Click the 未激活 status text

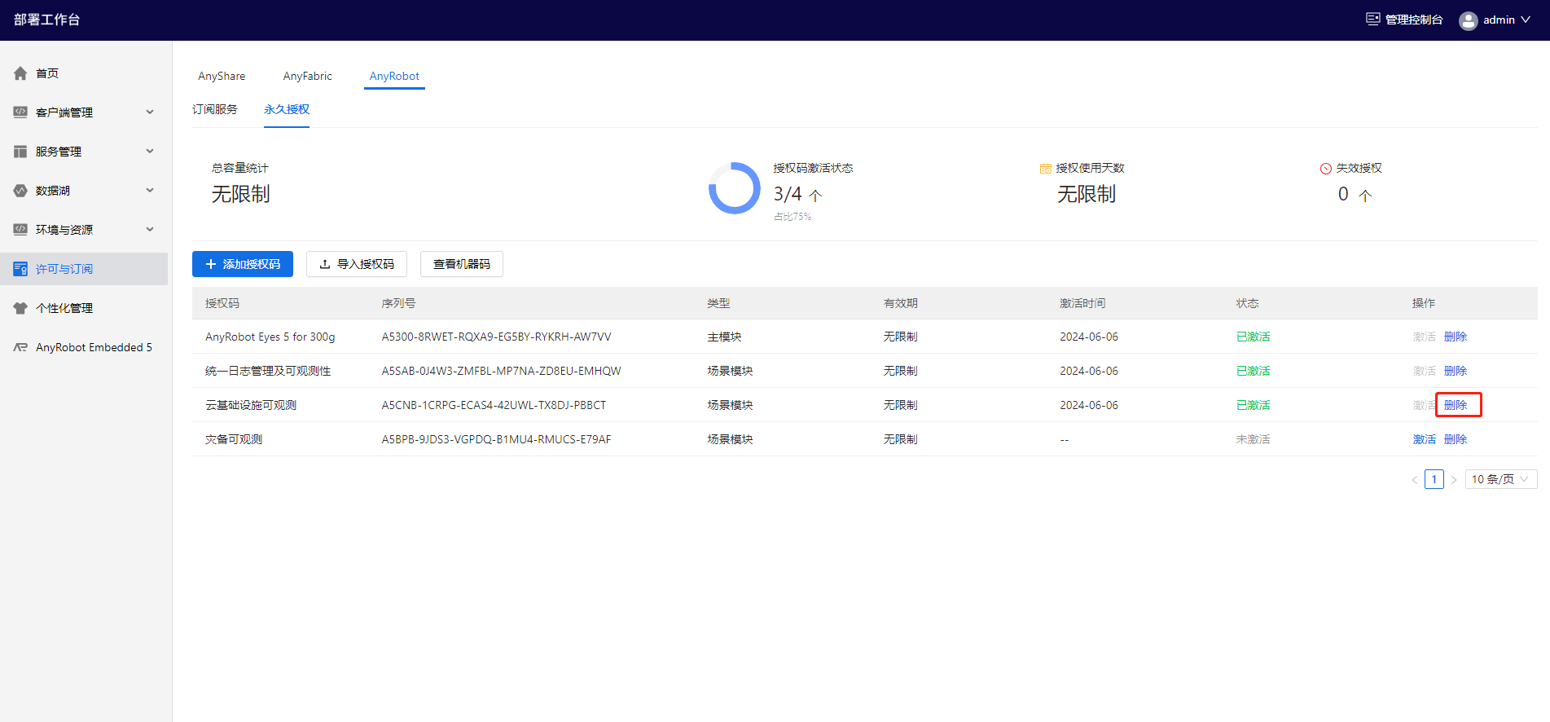coord(1253,439)
